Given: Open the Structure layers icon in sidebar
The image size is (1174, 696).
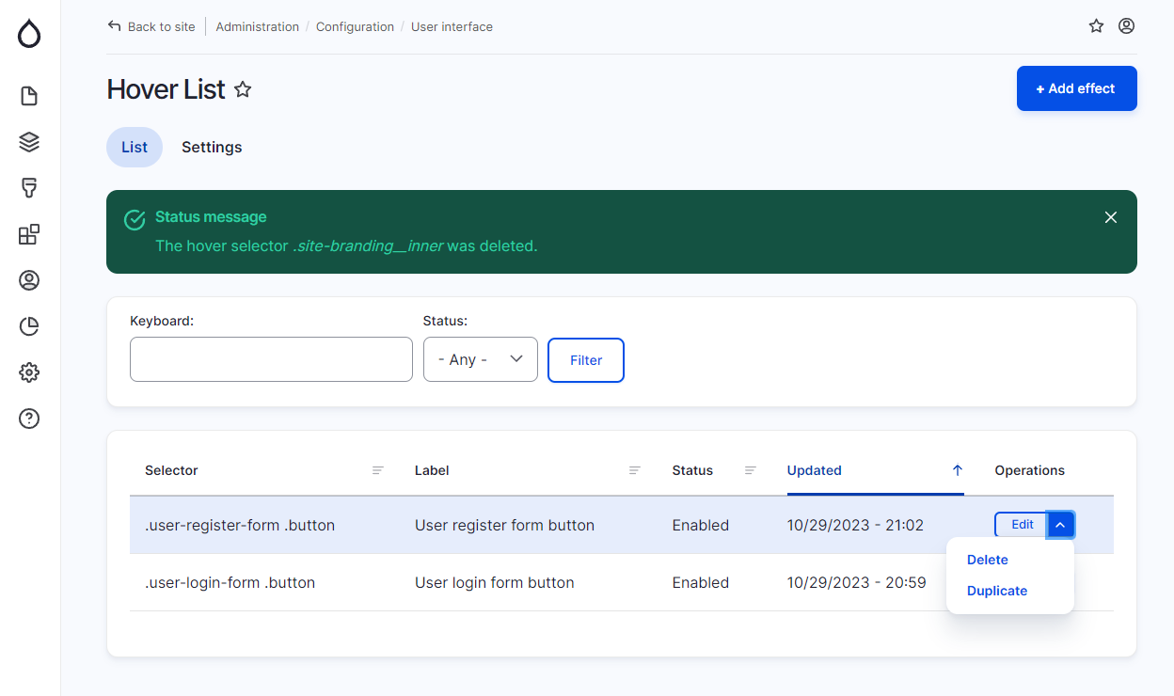Looking at the screenshot, I should (x=29, y=142).
